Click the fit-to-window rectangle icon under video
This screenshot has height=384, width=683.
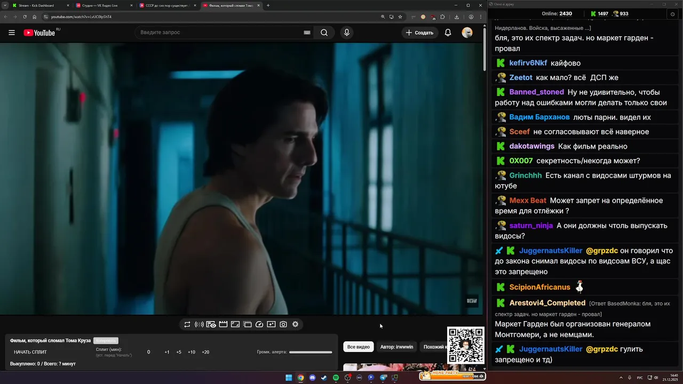[x=235, y=324]
